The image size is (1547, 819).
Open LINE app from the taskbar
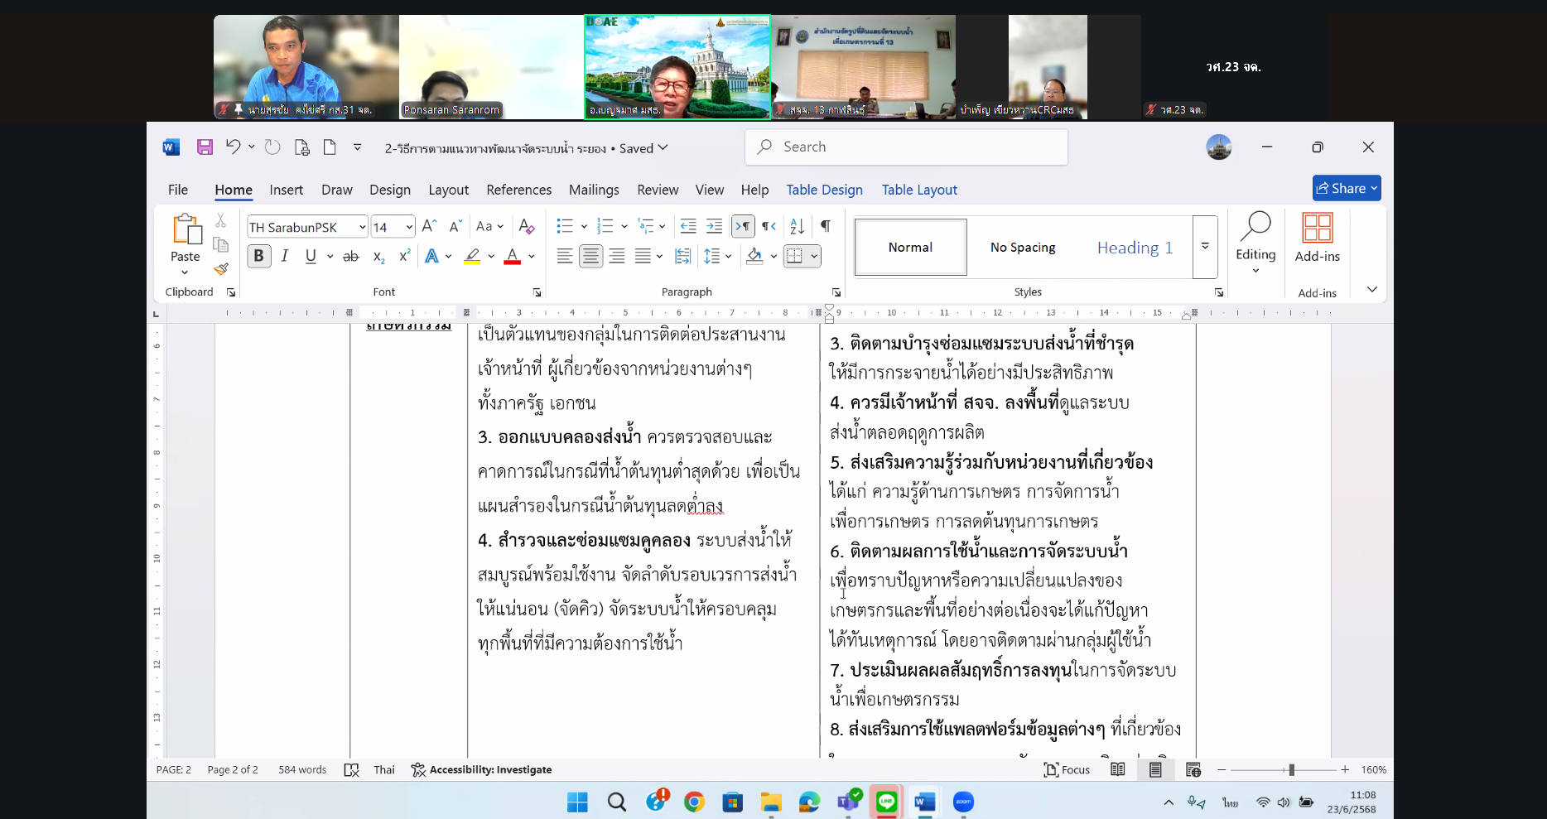pyautogui.click(x=886, y=802)
